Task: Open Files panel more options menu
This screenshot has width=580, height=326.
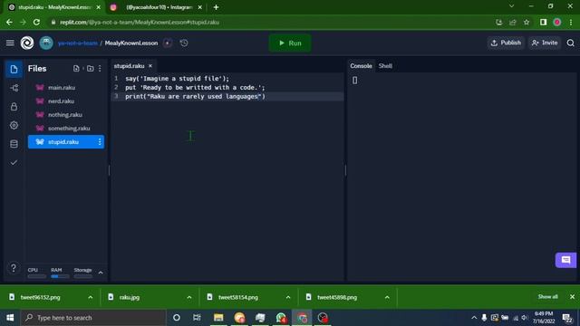Action: (x=100, y=69)
